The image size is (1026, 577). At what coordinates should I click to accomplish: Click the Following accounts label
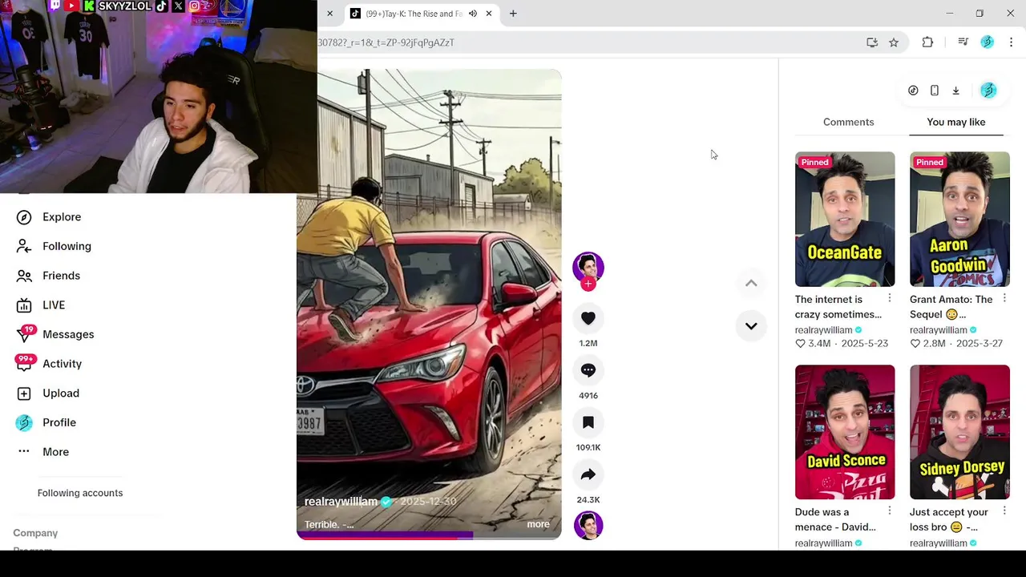click(80, 493)
